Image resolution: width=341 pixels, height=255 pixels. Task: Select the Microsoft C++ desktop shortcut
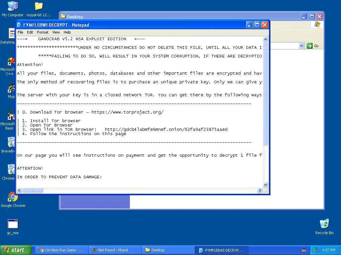(x=8, y=66)
